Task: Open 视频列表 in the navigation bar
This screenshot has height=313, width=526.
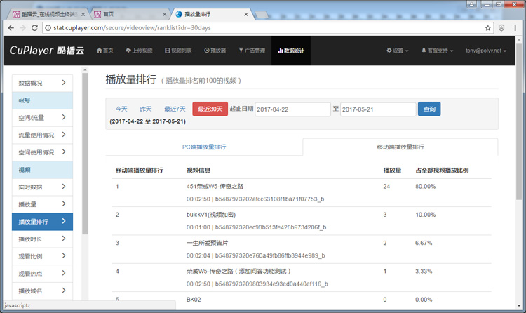Action: [178, 51]
